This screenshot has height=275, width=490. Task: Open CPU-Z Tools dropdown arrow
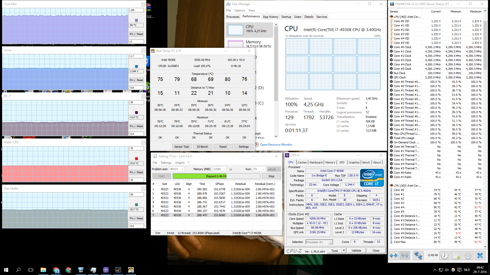tap(344, 251)
